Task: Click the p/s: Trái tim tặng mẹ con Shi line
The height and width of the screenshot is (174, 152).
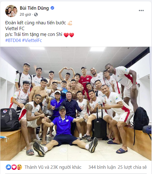Action: coord(34,35)
